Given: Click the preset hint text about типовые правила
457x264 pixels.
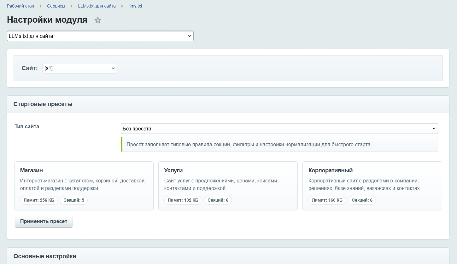Looking at the screenshot, I should pos(249,145).
